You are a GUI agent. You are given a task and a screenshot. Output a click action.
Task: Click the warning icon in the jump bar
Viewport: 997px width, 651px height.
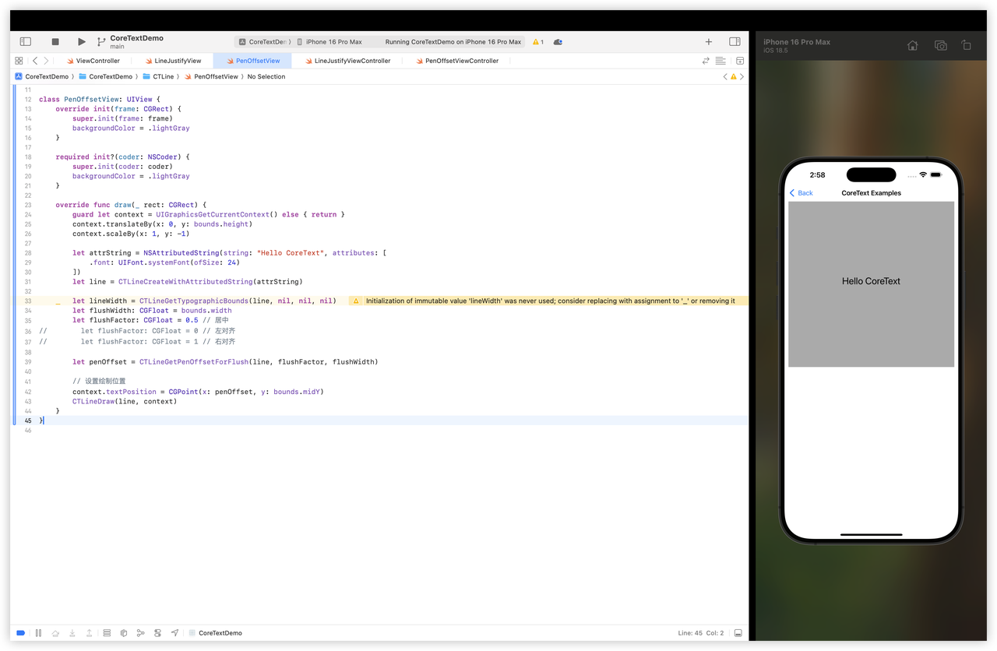733,76
